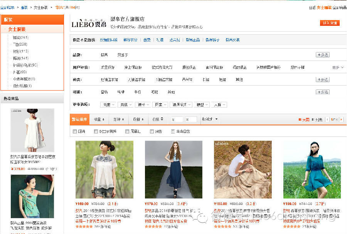This screenshot has height=234, width=347.
Task: Collapse the 女士服装 category tree
Action: pyautogui.click(x=5, y=29)
